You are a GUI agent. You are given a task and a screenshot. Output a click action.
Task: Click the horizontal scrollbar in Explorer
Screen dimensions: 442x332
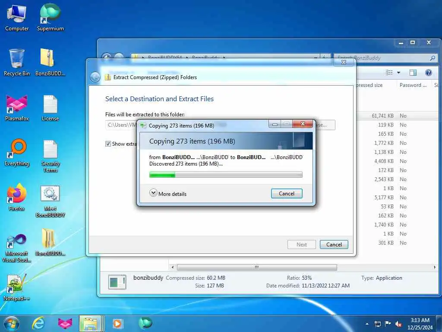pos(257,267)
